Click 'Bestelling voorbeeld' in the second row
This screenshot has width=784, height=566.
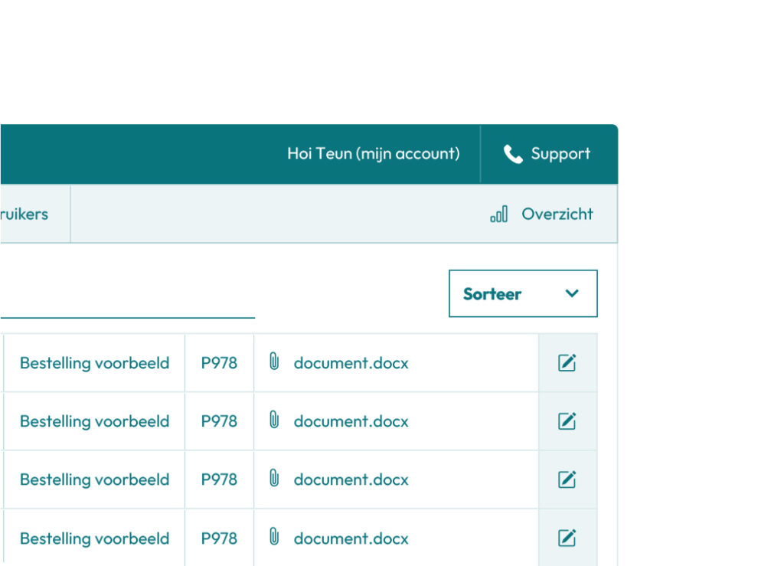[94, 421]
